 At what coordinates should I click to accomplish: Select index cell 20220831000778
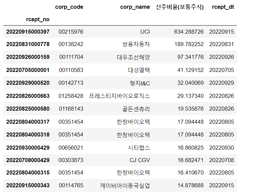28,44
